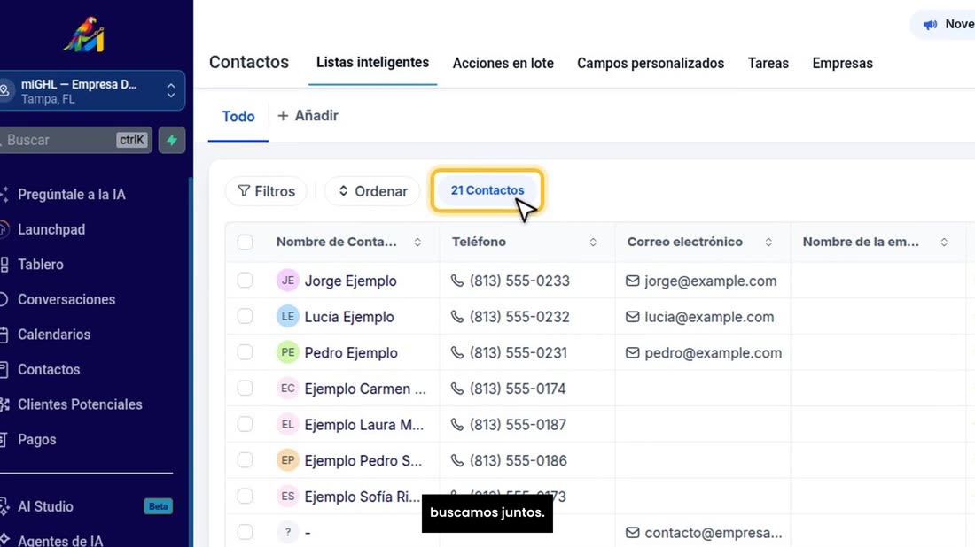This screenshot has height=547, width=975.
Task: Open the Empresas tab
Action: pos(843,64)
